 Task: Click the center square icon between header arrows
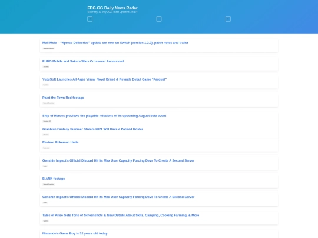click(x=159, y=19)
